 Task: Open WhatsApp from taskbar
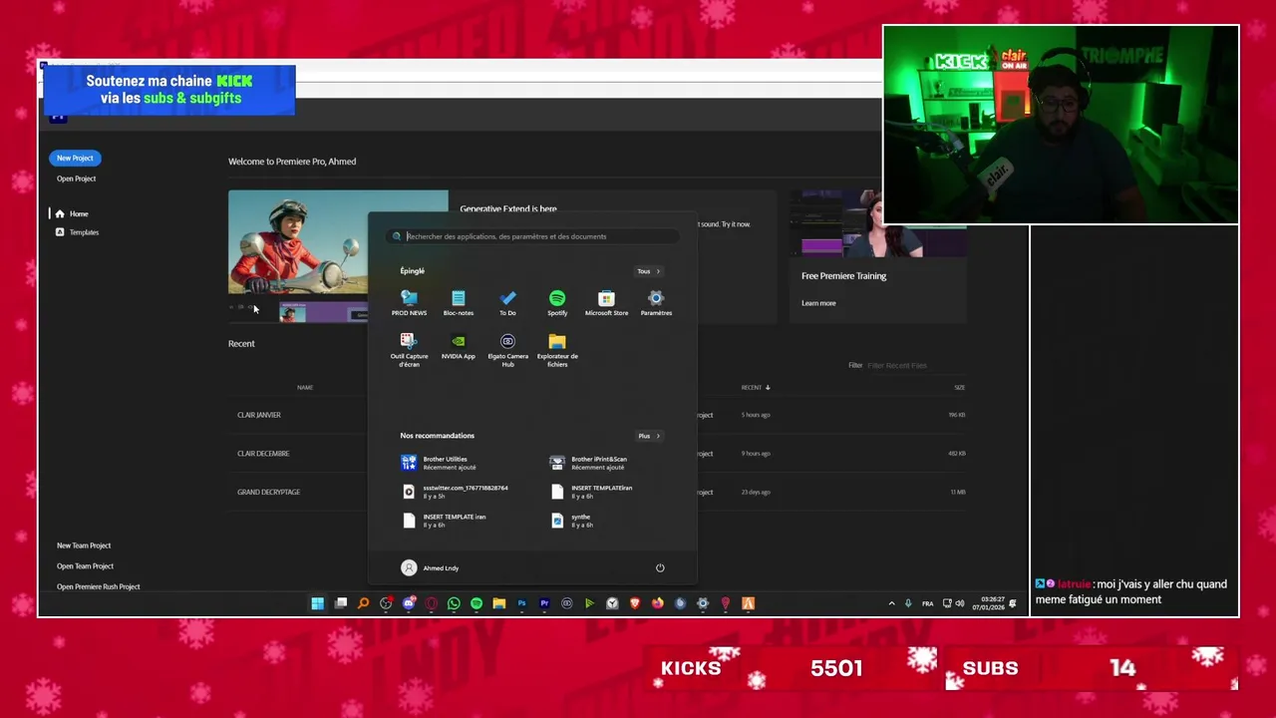[454, 603]
